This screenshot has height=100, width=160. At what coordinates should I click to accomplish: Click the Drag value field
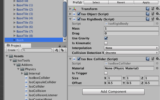131,33
